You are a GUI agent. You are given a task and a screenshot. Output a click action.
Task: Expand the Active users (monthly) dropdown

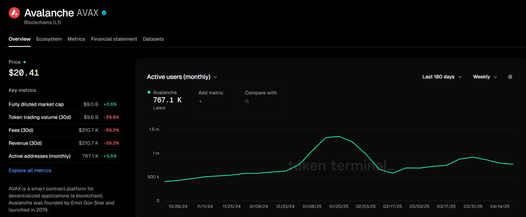click(182, 77)
